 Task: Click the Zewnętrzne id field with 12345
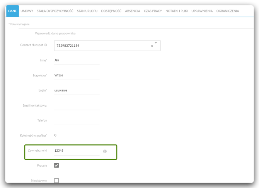point(77,151)
